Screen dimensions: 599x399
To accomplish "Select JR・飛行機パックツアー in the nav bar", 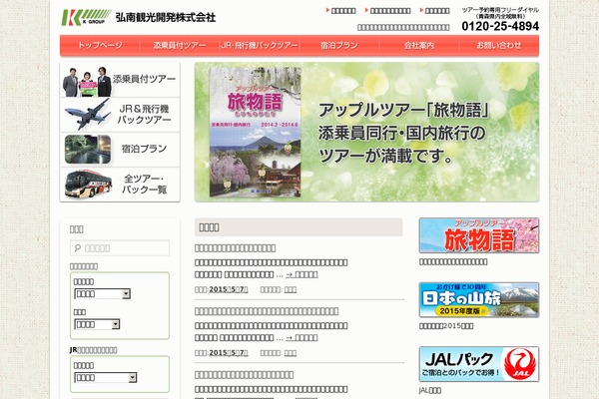I will tap(260, 46).
